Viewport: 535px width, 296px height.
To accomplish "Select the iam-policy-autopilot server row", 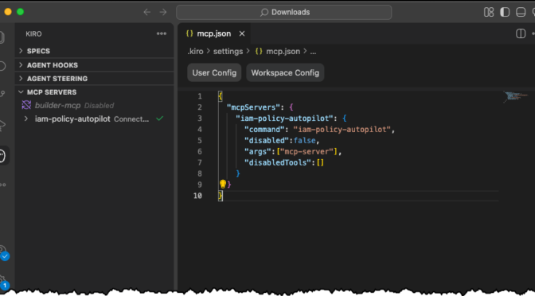I will (95, 119).
